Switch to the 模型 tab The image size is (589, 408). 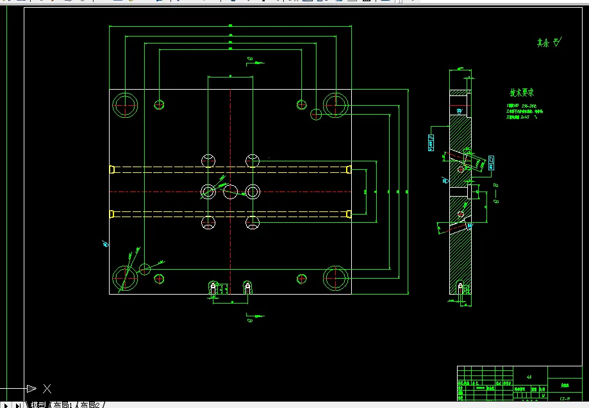click(x=38, y=405)
